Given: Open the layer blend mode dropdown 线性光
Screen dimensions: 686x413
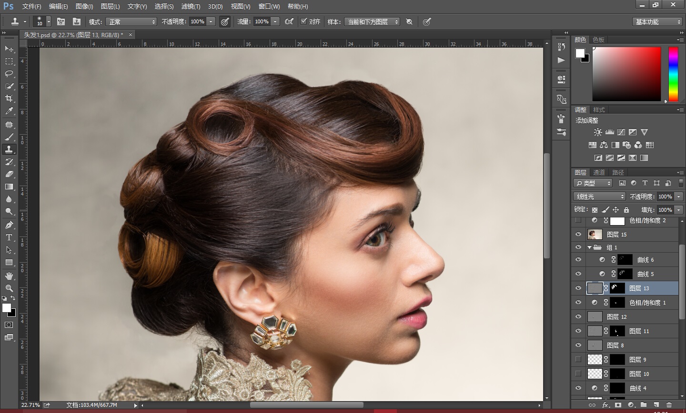Looking at the screenshot, I should coord(599,197).
